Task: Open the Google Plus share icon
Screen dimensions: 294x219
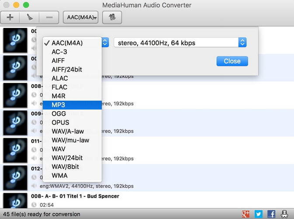Action: (x=246, y=214)
